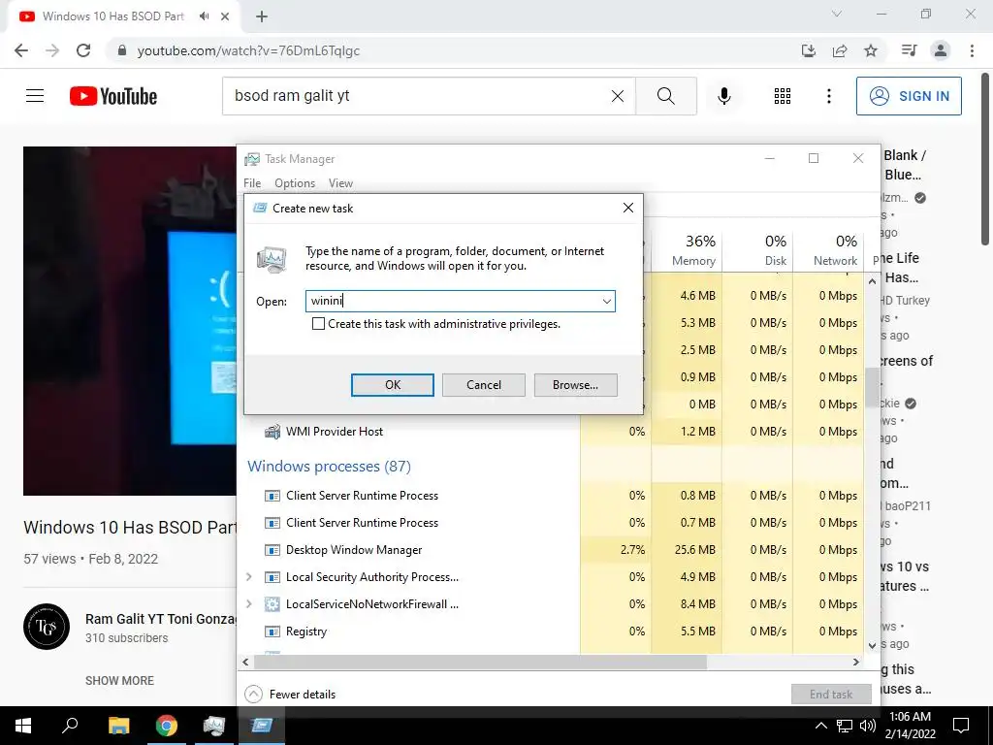Reload the YouTube page
Image resolution: width=993 pixels, height=745 pixels.
(83, 50)
